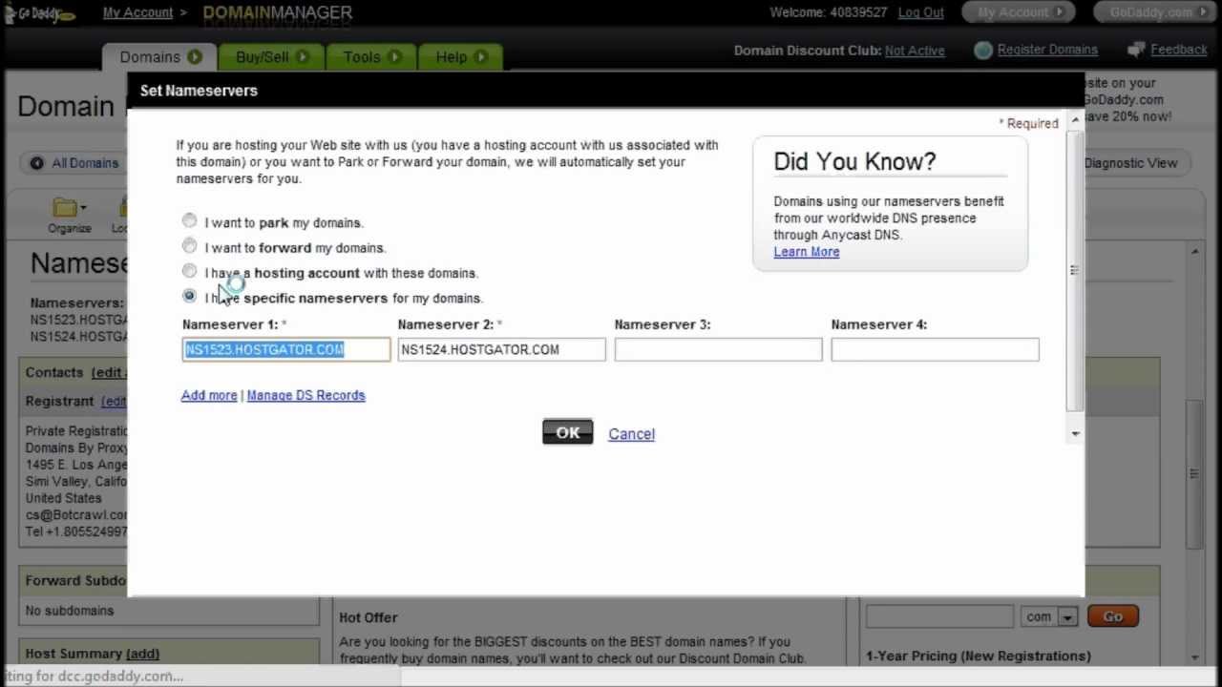Click the My Account breadcrumb link
Screen dimensions: 1222x687
click(138, 12)
